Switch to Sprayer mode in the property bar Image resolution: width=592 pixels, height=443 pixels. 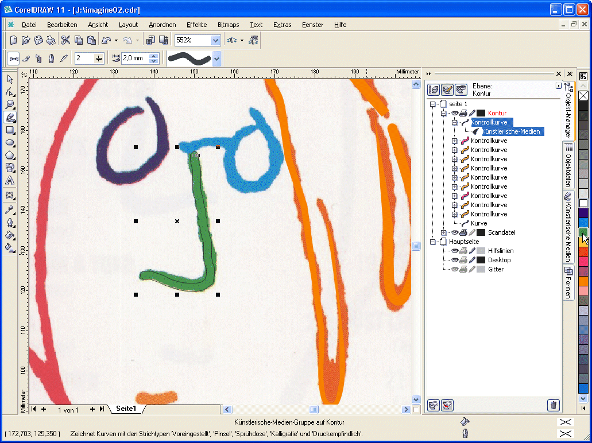(x=38, y=59)
